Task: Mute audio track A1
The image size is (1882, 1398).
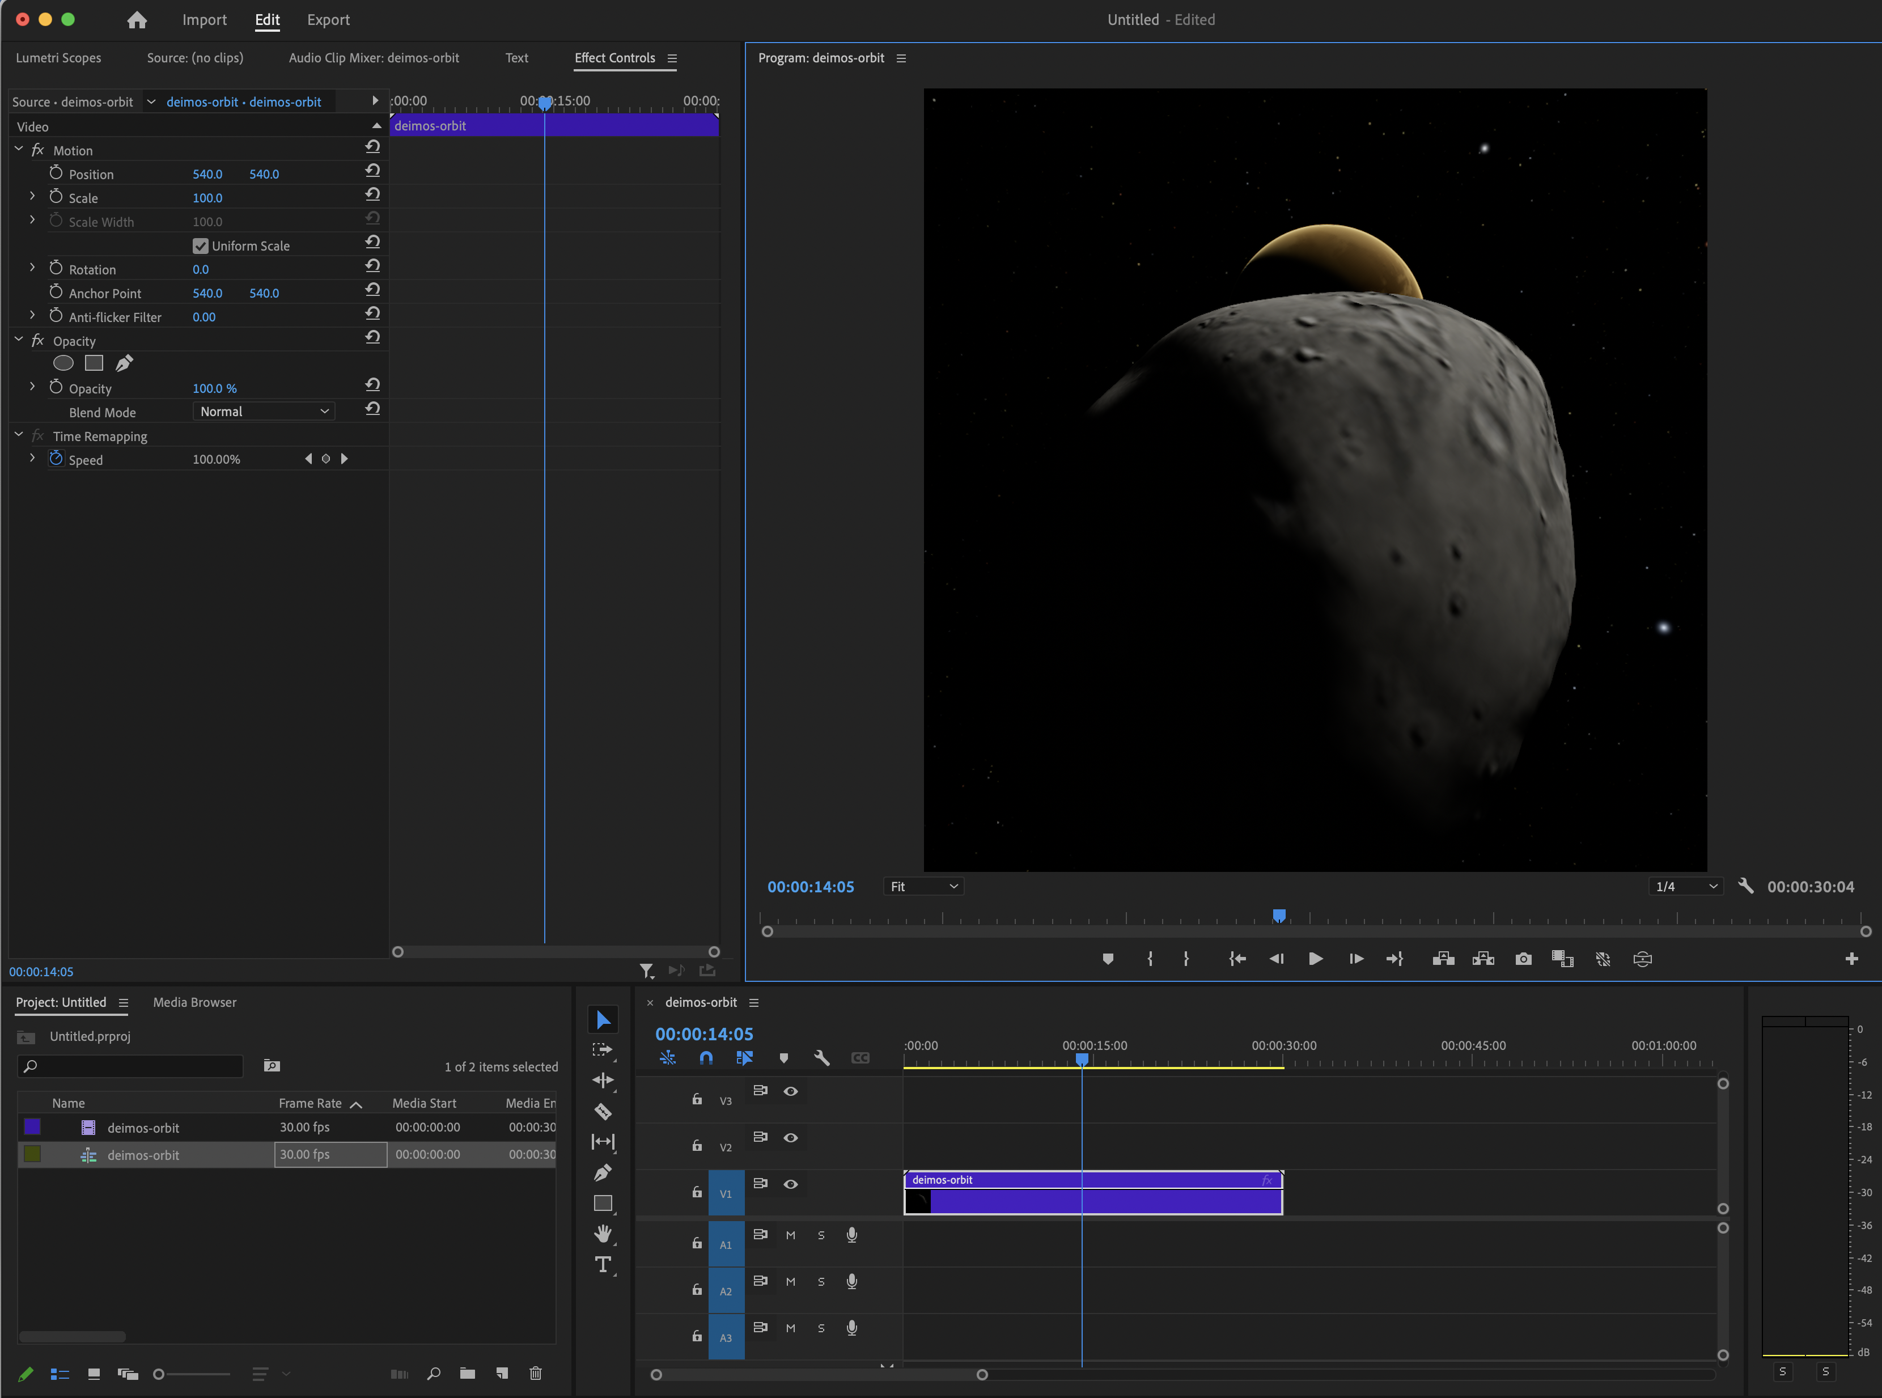Action: tap(790, 1235)
